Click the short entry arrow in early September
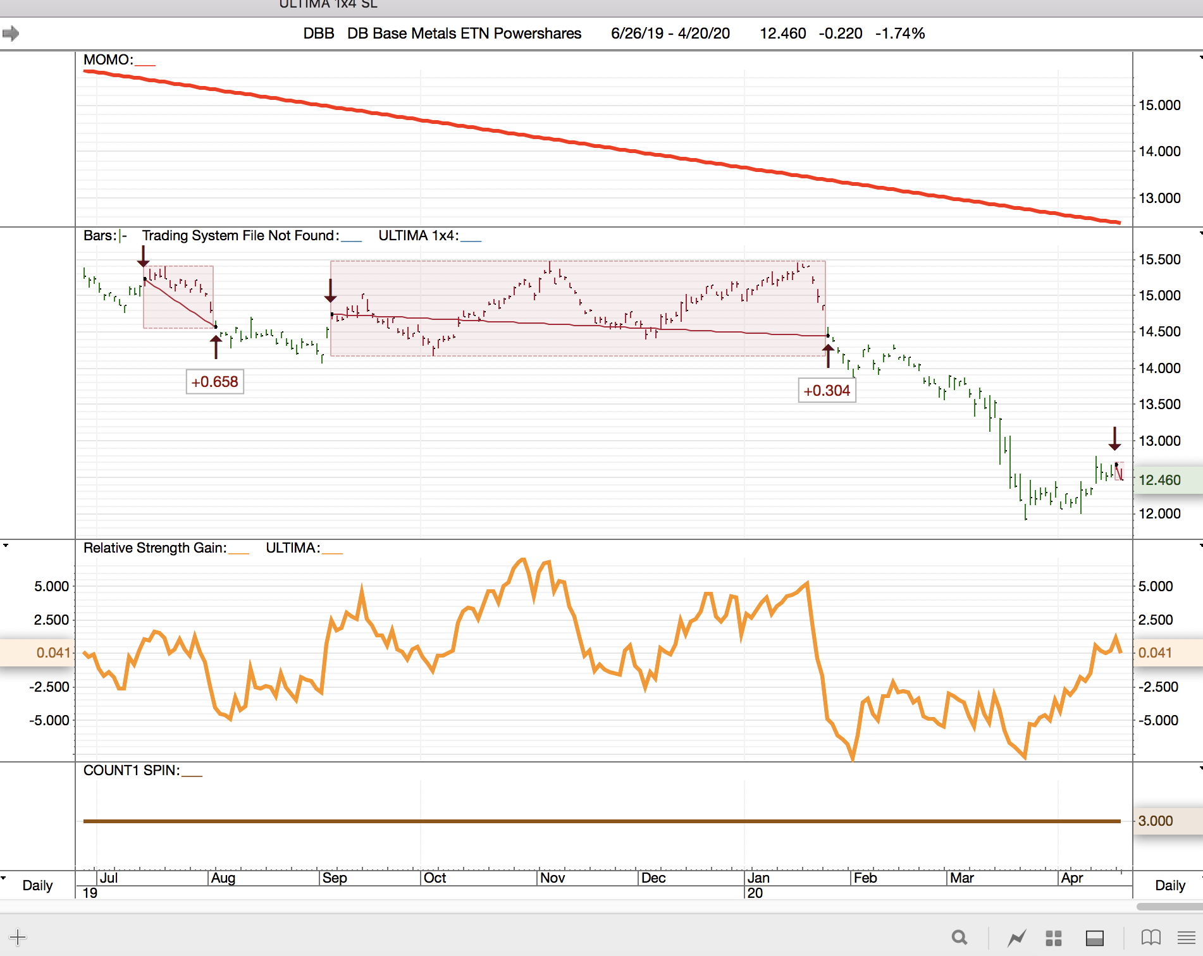Screen dimensions: 1203x956 [x=330, y=291]
